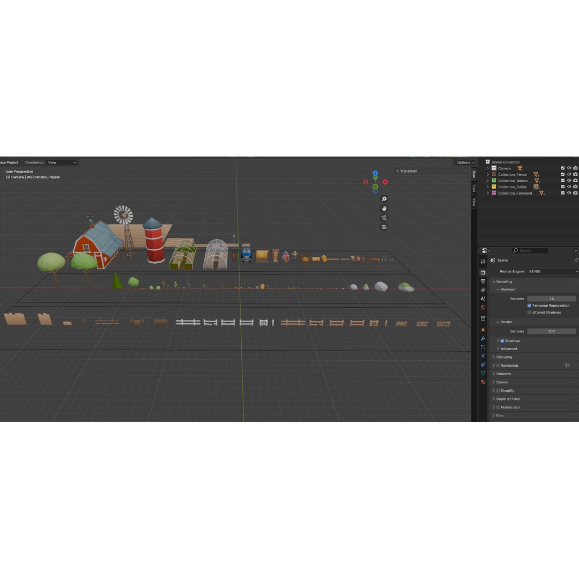
Task: Hide Collection_Farmland with its eye icon
Action: click(x=569, y=193)
